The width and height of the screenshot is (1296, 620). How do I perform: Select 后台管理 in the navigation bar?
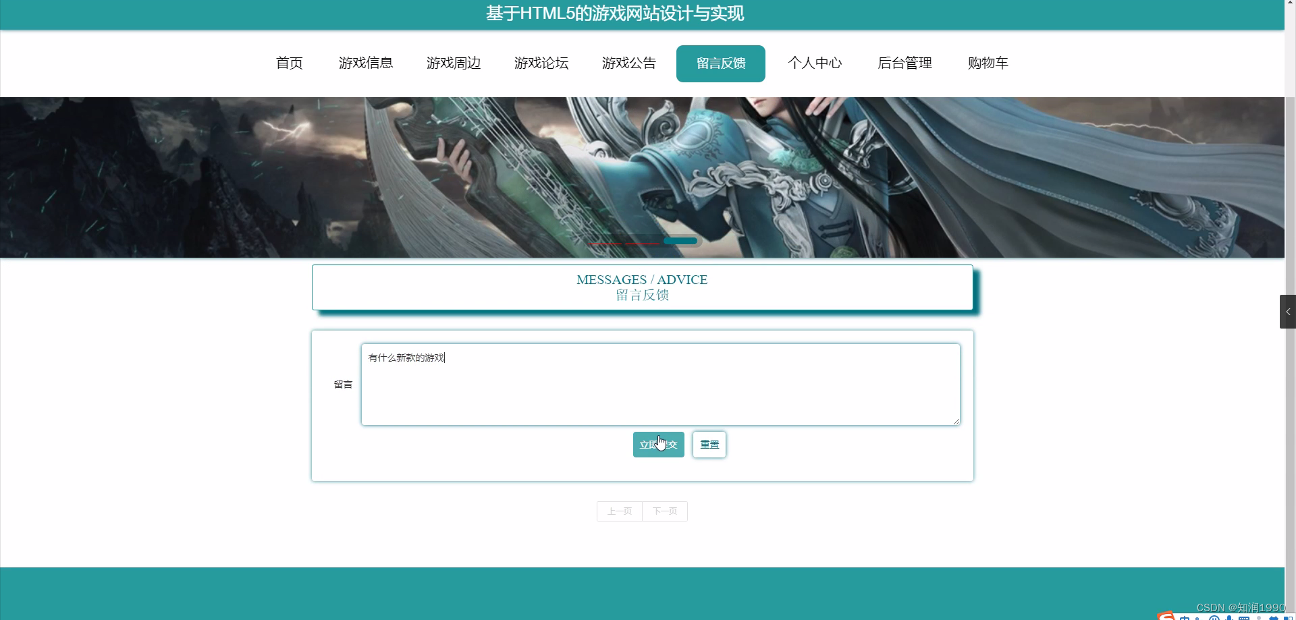pyautogui.click(x=905, y=63)
